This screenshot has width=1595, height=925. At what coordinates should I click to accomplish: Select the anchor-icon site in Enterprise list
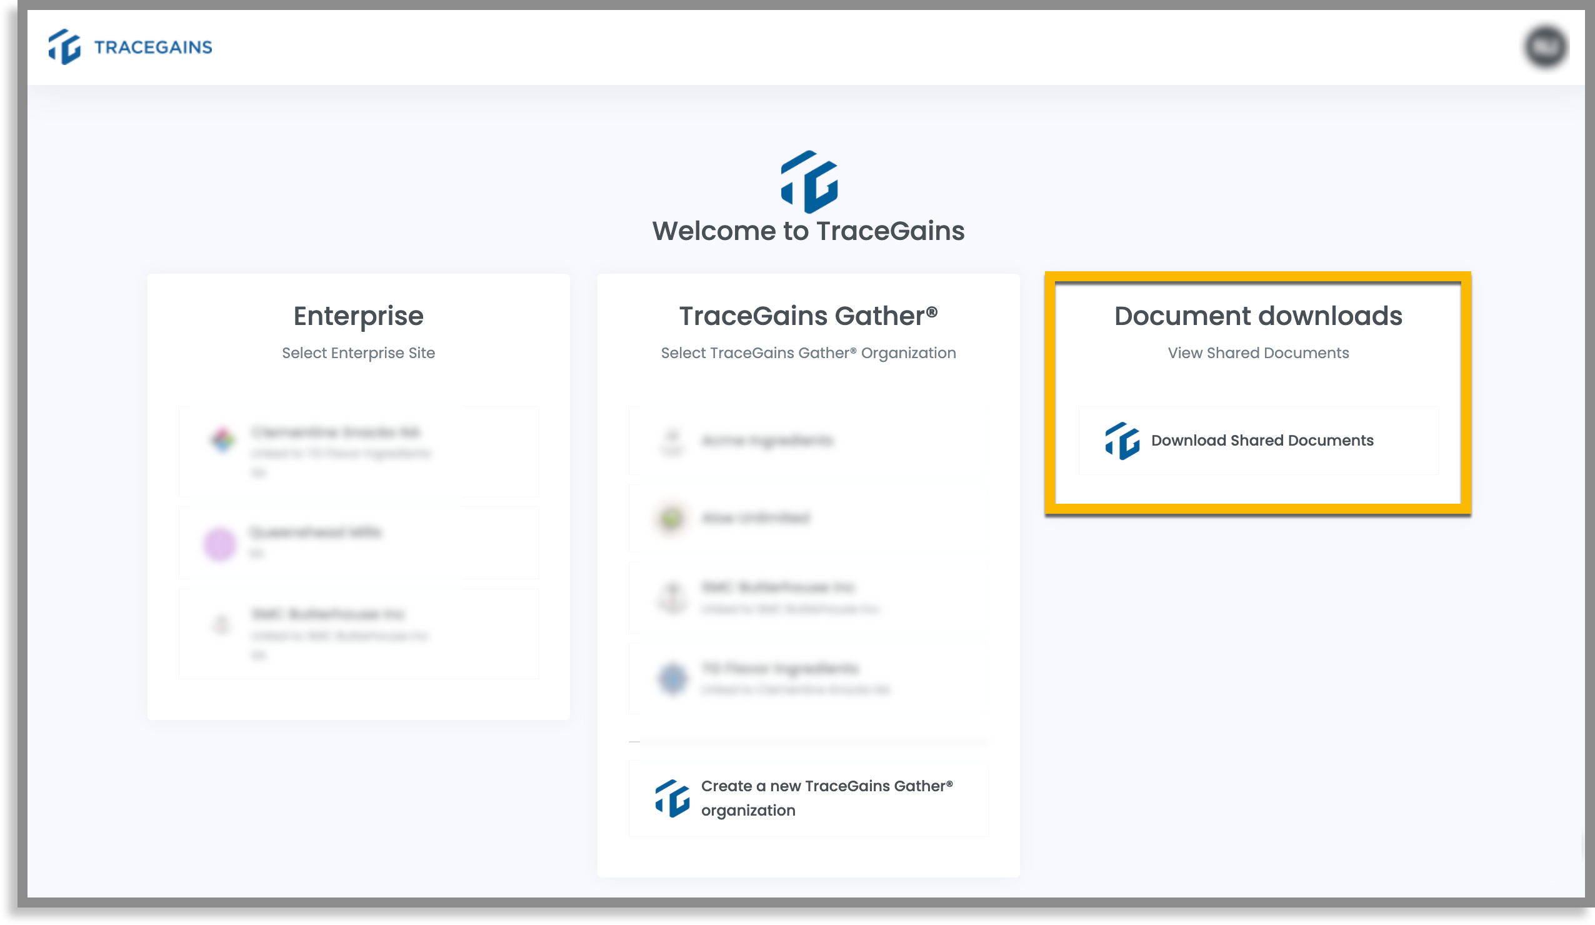tap(359, 634)
